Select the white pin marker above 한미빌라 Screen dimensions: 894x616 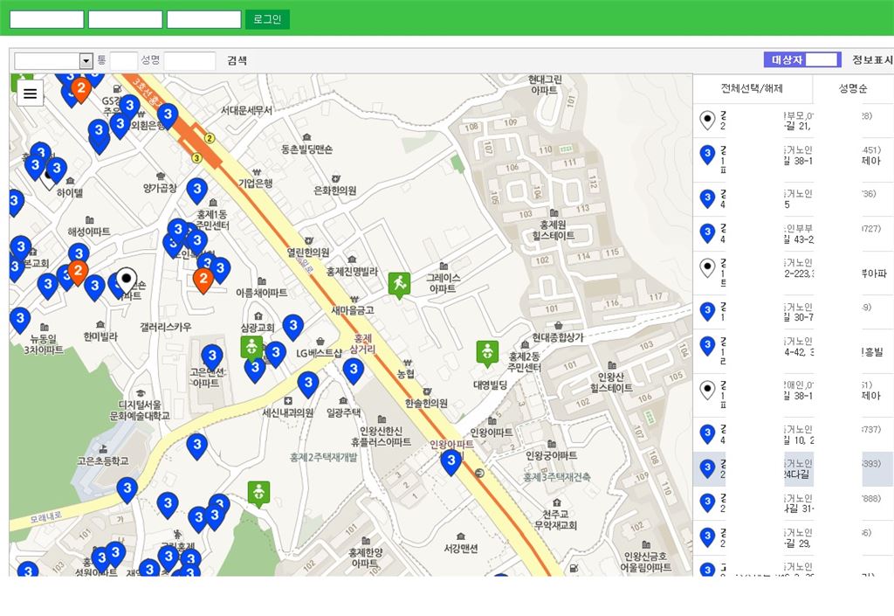point(127,280)
